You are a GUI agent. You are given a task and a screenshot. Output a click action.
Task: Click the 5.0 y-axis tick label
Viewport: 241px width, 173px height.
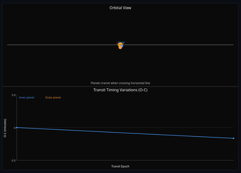click(13, 95)
